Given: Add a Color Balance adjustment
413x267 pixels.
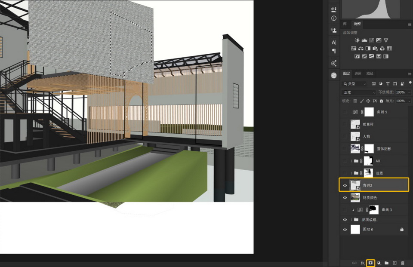Looking at the screenshot, I should [x=361, y=49].
